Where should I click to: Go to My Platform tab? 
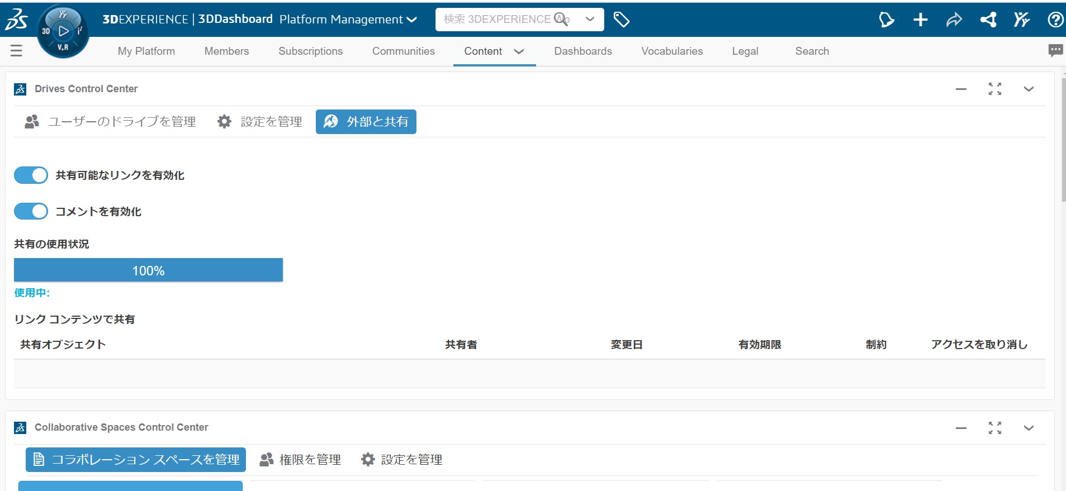point(146,51)
